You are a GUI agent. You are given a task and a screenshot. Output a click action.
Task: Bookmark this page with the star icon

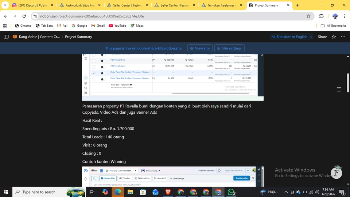pos(308,16)
